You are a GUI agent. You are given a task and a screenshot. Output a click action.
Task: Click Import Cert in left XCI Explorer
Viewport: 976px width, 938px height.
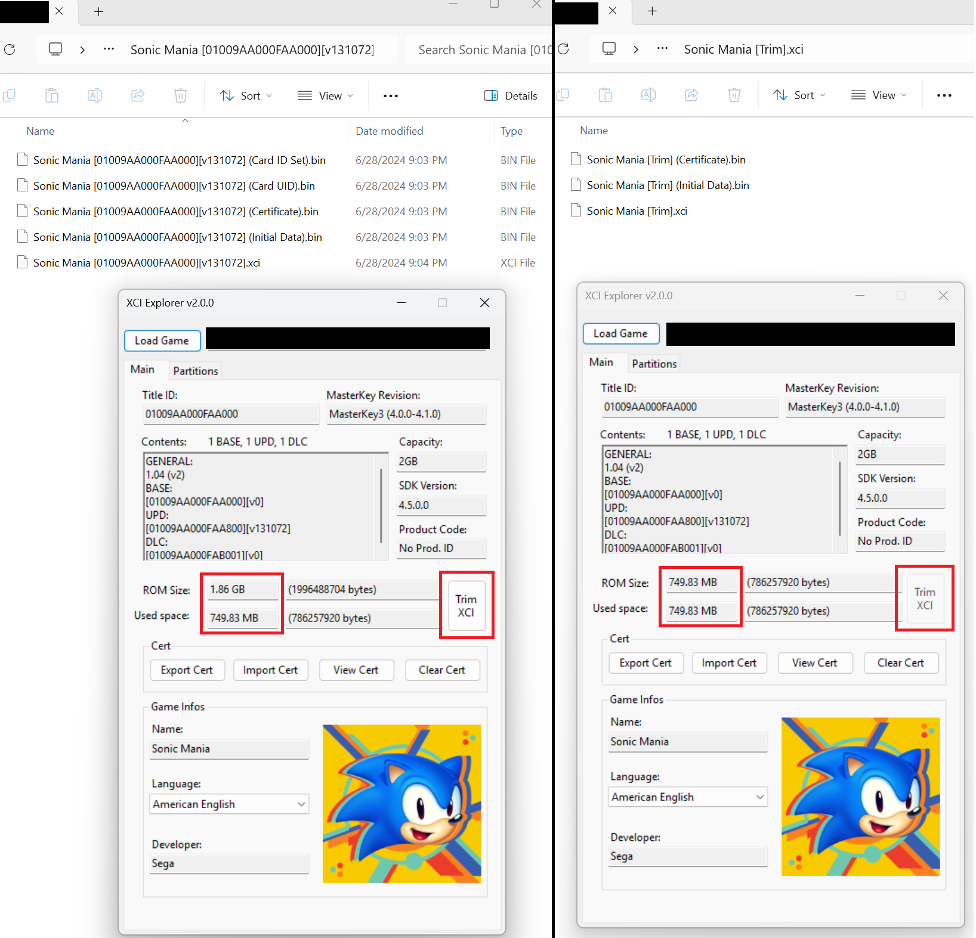coord(270,670)
